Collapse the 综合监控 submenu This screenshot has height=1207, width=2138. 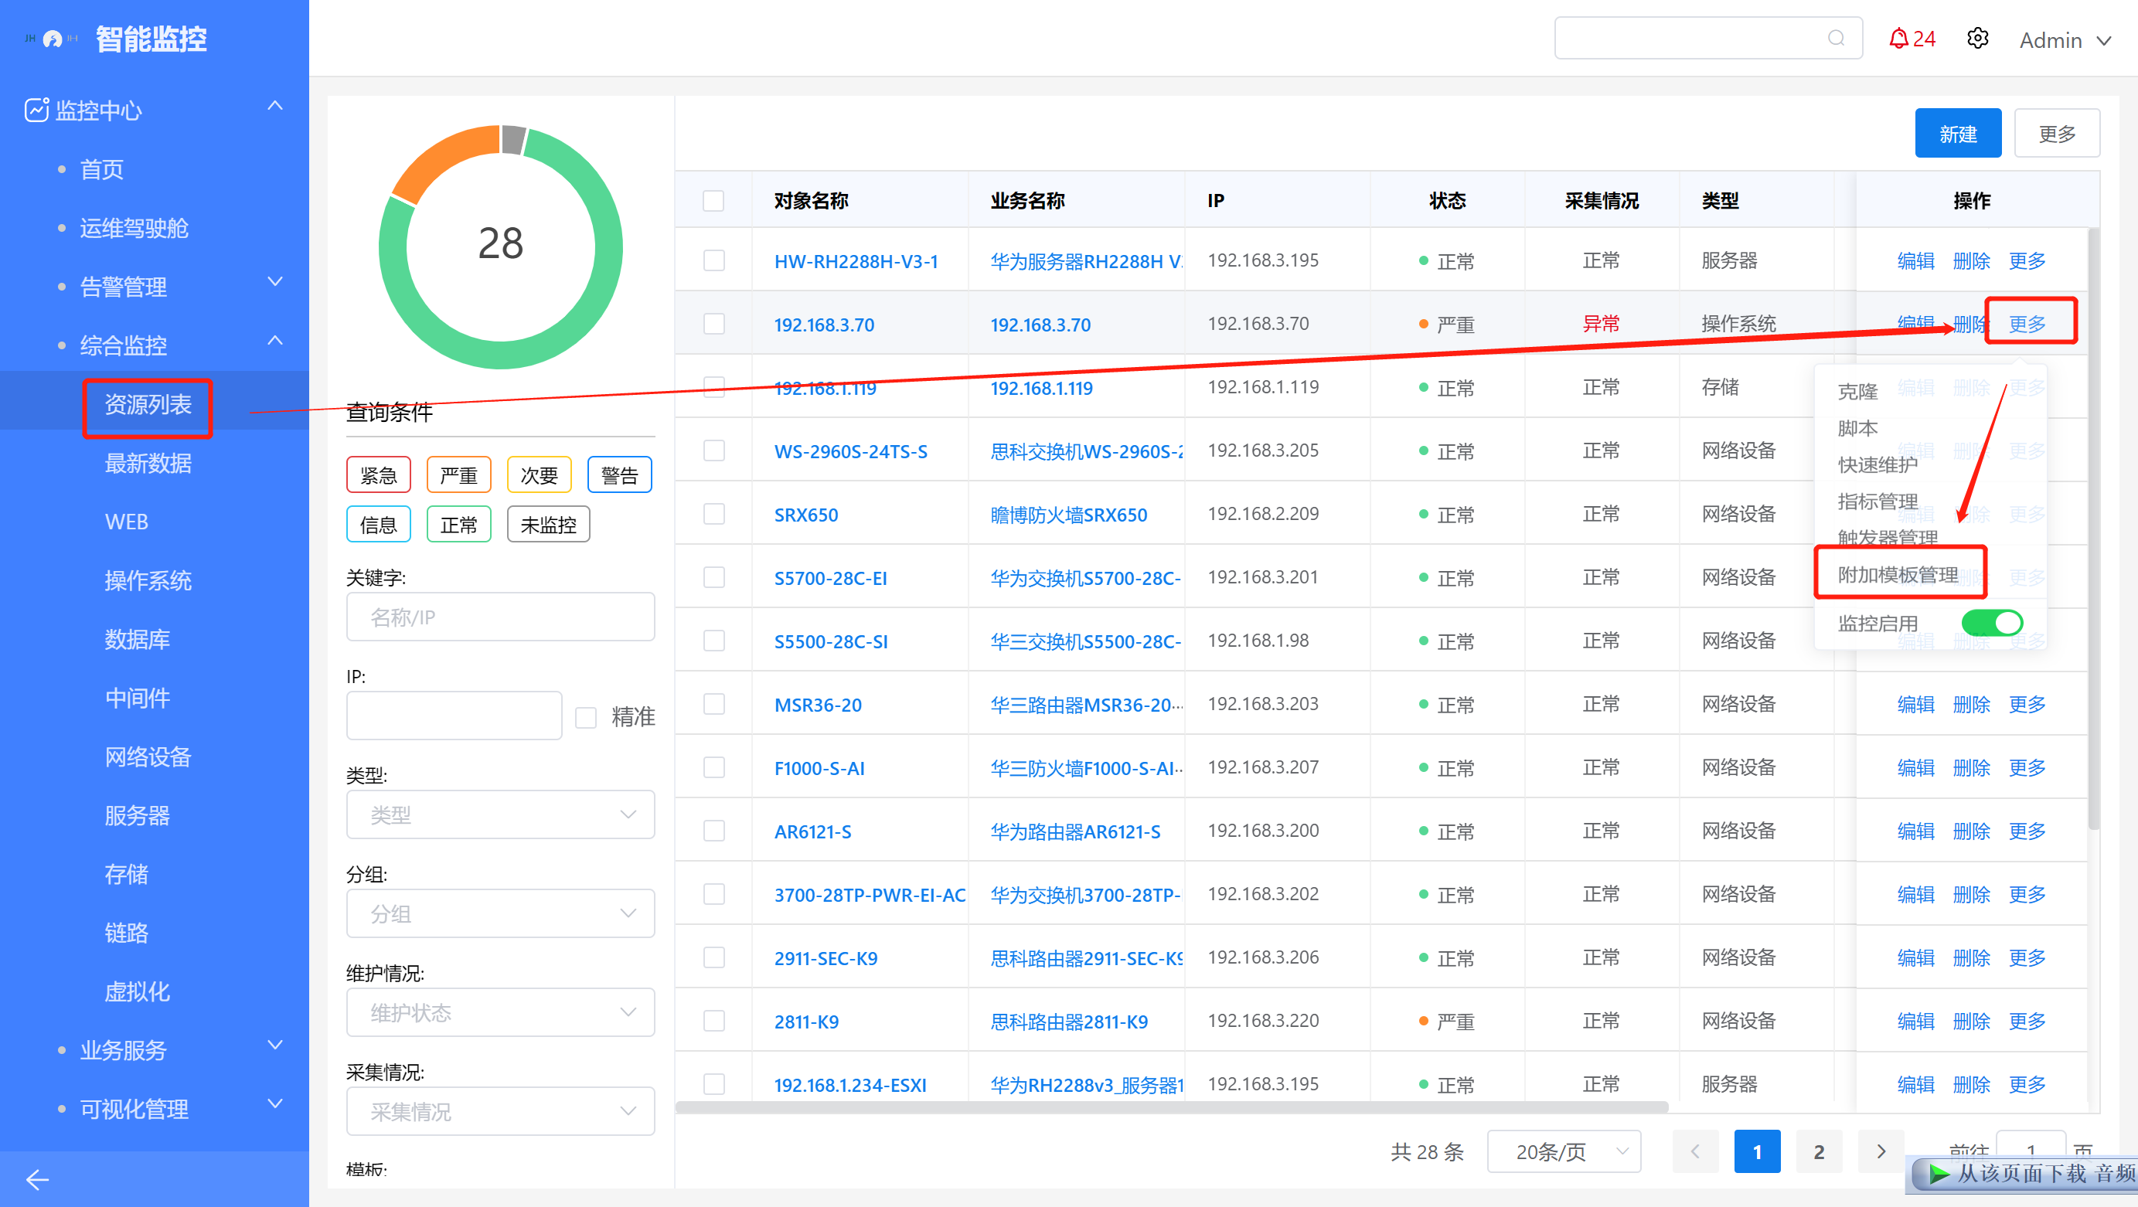point(274,341)
